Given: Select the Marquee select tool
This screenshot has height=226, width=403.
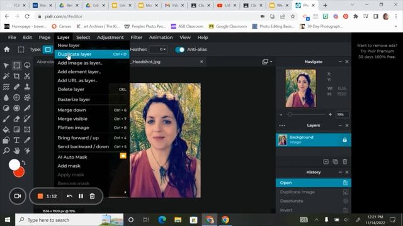Looking at the screenshot, I should tap(17, 65).
